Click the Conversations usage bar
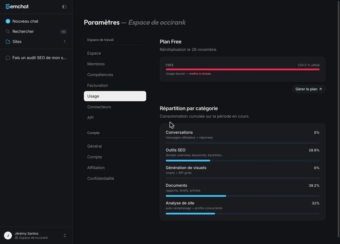The image size is (340, 244). click(x=243, y=143)
